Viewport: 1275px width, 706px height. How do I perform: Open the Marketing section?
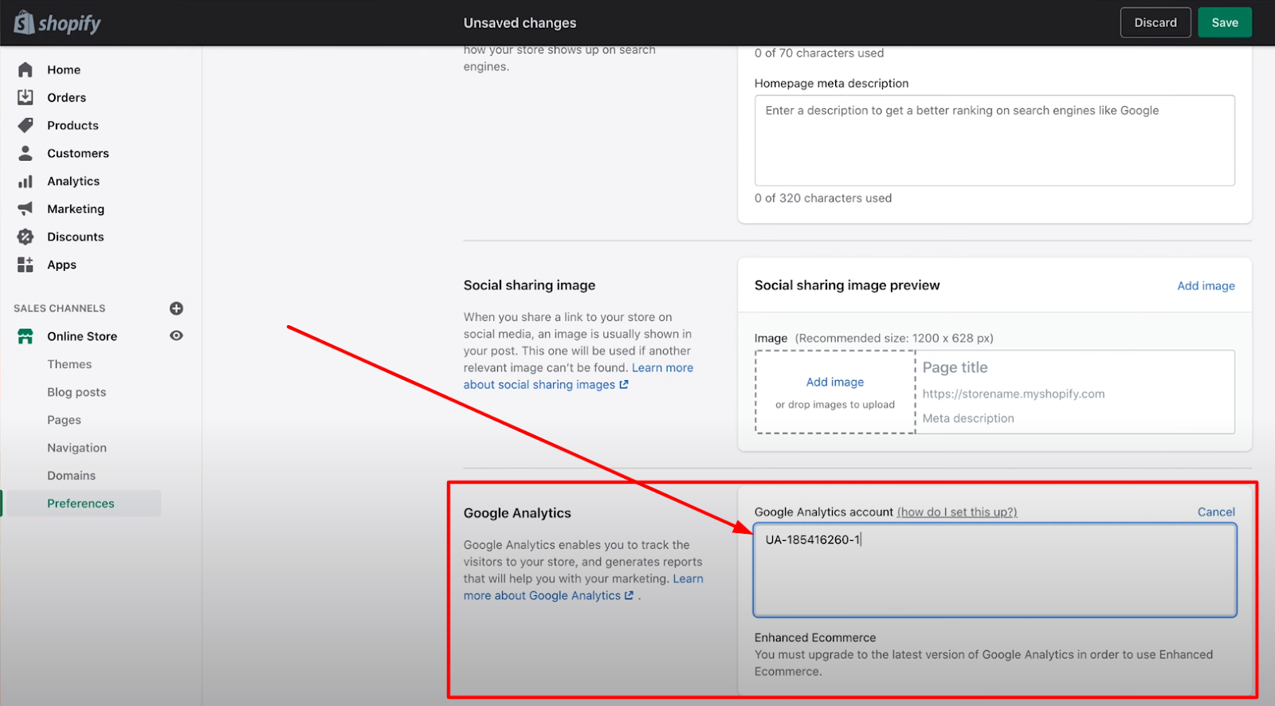tap(76, 209)
